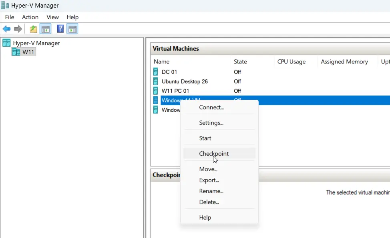Image resolution: width=390 pixels, height=238 pixels.
Task: Click the W11 PC 01 VM icon
Action: (155, 91)
